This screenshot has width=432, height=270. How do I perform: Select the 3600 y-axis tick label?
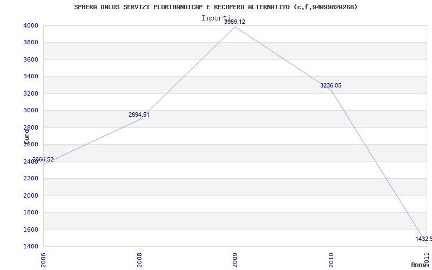click(x=31, y=59)
